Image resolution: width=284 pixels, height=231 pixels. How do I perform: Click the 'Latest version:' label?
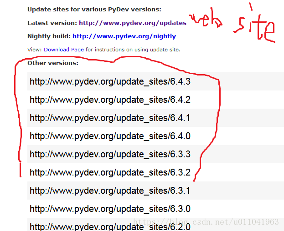click(52, 23)
